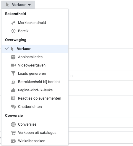This screenshot has width=133, height=146.
Task: Click the Winkelbezoeken store icon
Action: (x=13, y=141)
